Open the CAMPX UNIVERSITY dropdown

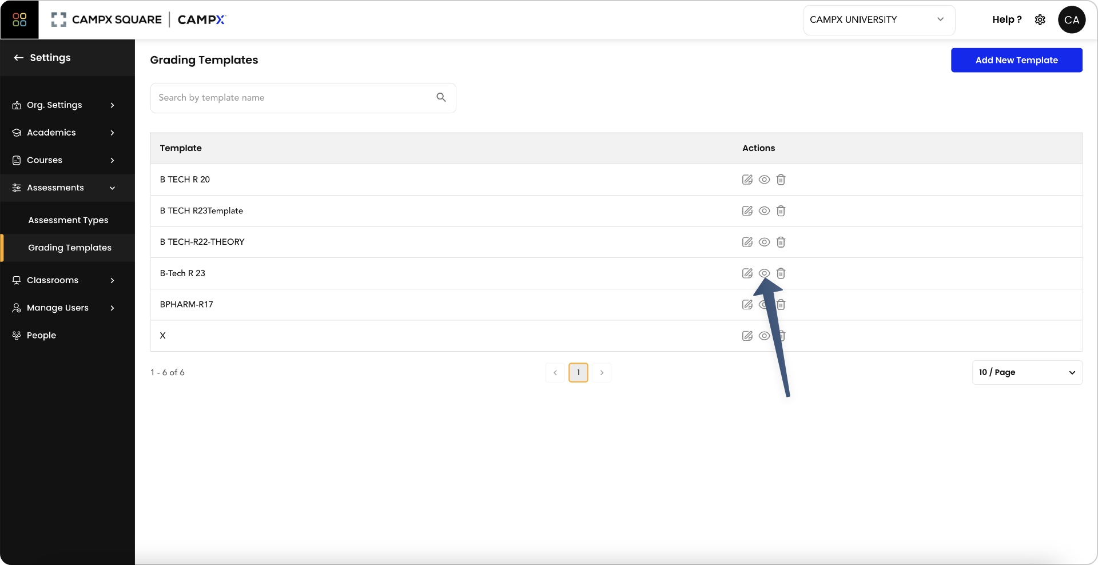coord(879,20)
